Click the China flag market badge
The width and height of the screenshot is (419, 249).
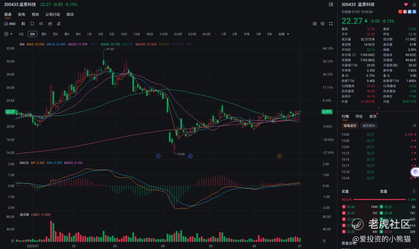tap(400, 12)
